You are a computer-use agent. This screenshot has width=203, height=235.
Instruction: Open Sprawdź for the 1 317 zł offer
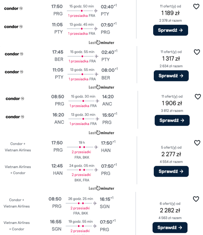tap(171, 76)
